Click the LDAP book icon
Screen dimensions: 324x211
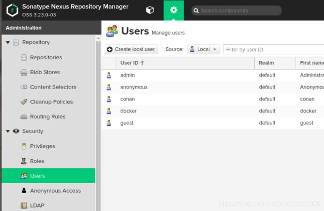point(24,206)
